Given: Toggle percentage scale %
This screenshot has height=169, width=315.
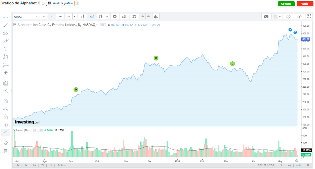Looking at the screenshot, I should [281, 165].
